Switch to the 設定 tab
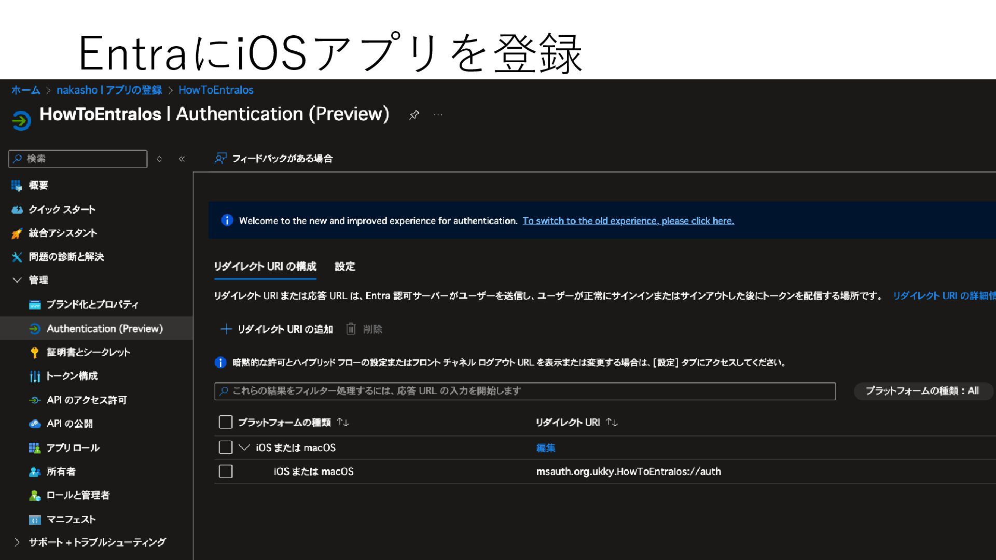996x560 pixels. pyautogui.click(x=345, y=267)
